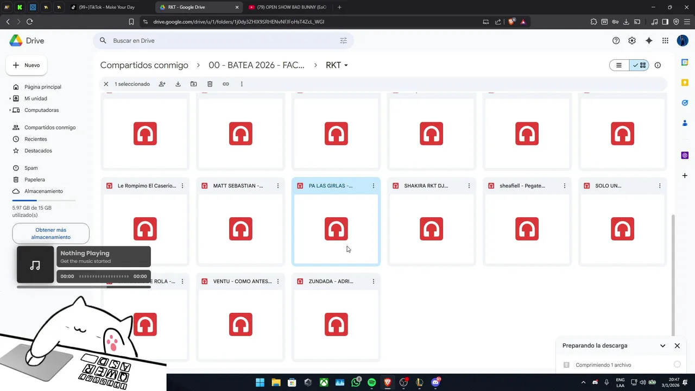Image resolution: width=695 pixels, height=391 pixels.
Task: Open Gemini sparkle icon in Drive
Action: tap(649, 41)
